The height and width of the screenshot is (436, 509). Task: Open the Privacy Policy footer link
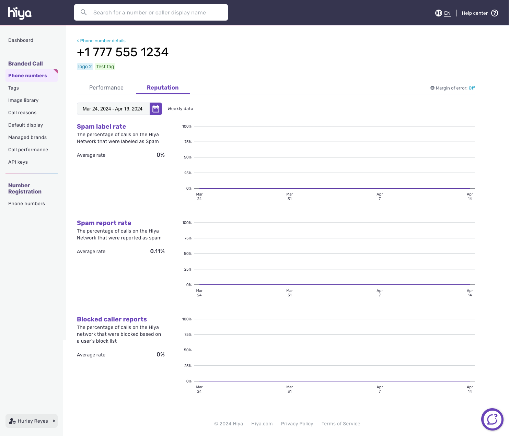[x=297, y=424]
